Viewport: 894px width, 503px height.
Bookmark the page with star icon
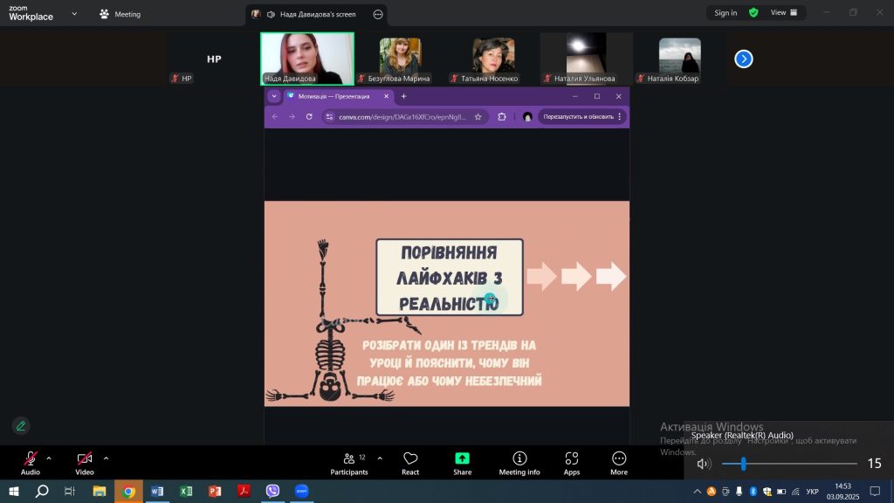tap(478, 117)
